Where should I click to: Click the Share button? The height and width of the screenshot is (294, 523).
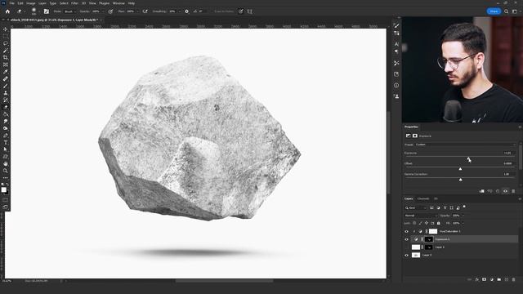coord(494,11)
